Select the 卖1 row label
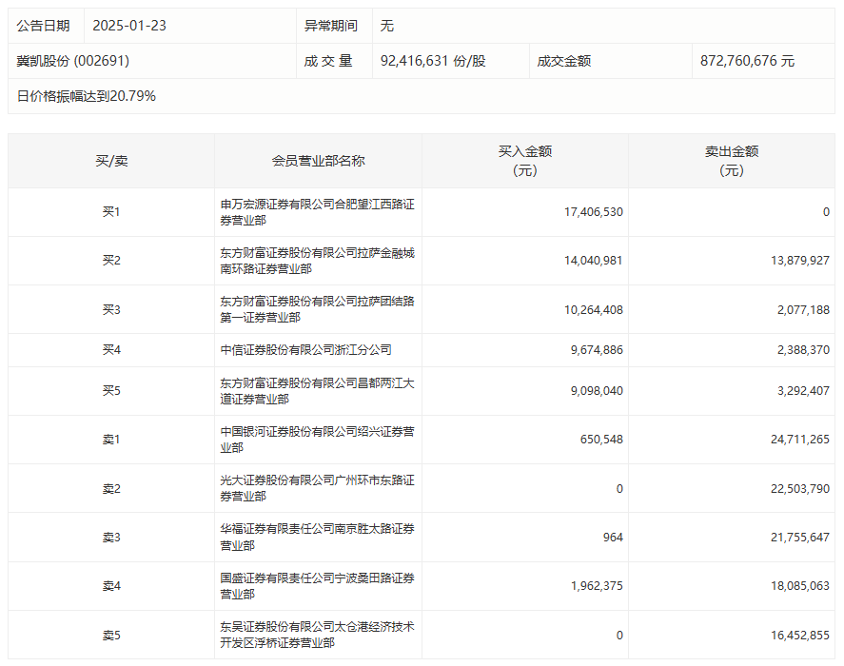 [111, 440]
